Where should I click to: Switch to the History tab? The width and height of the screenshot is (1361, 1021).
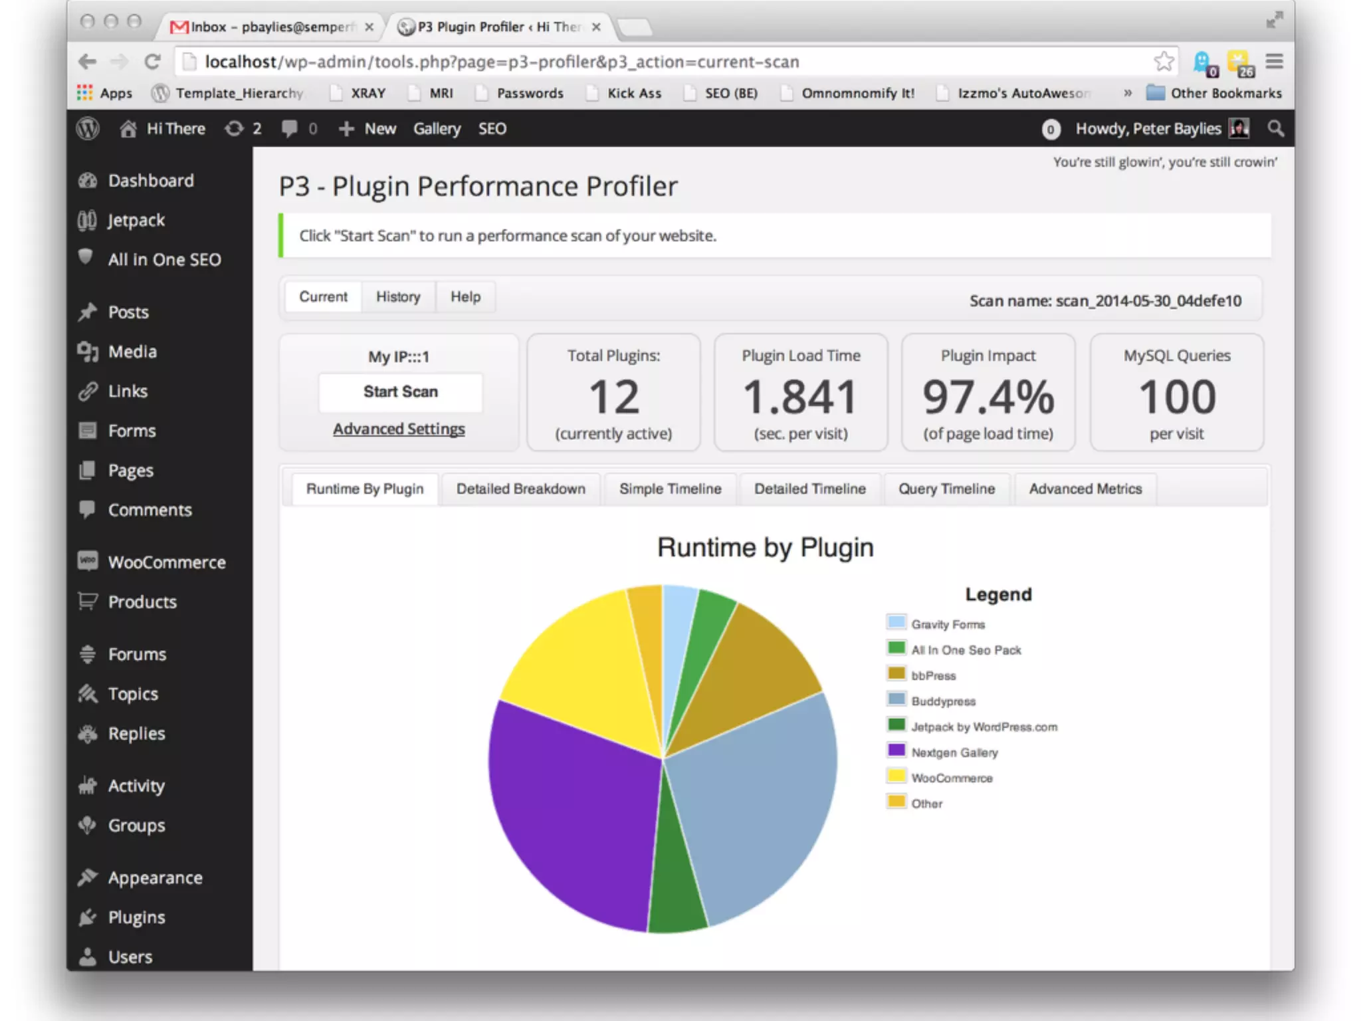click(398, 296)
